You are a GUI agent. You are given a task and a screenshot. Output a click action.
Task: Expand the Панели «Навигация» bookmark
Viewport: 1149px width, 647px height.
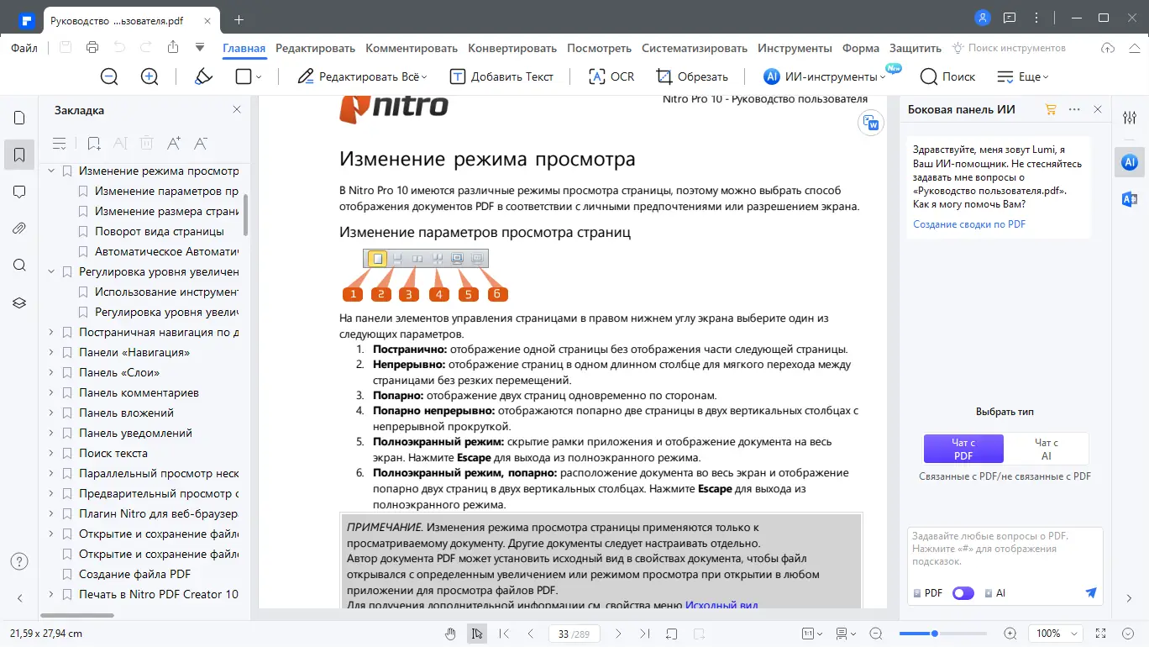click(x=51, y=352)
